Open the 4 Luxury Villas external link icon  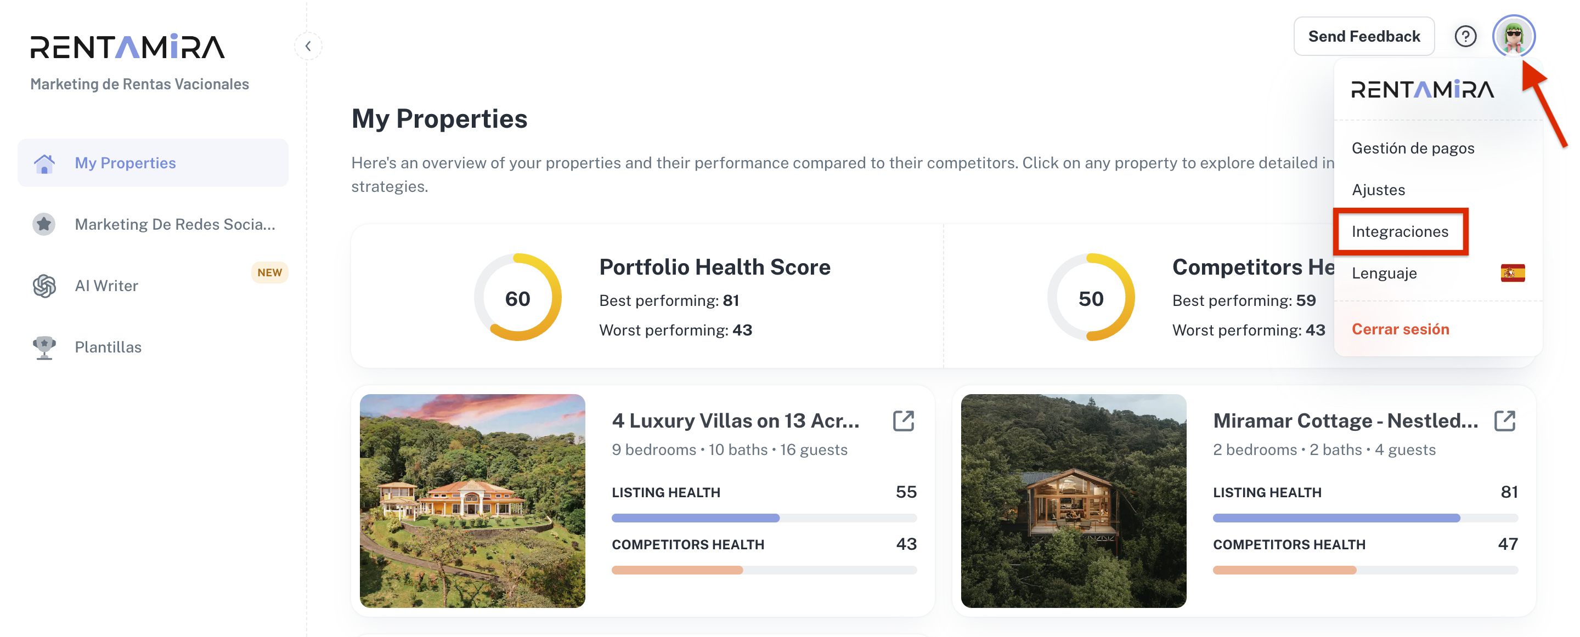click(x=904, y=421)
